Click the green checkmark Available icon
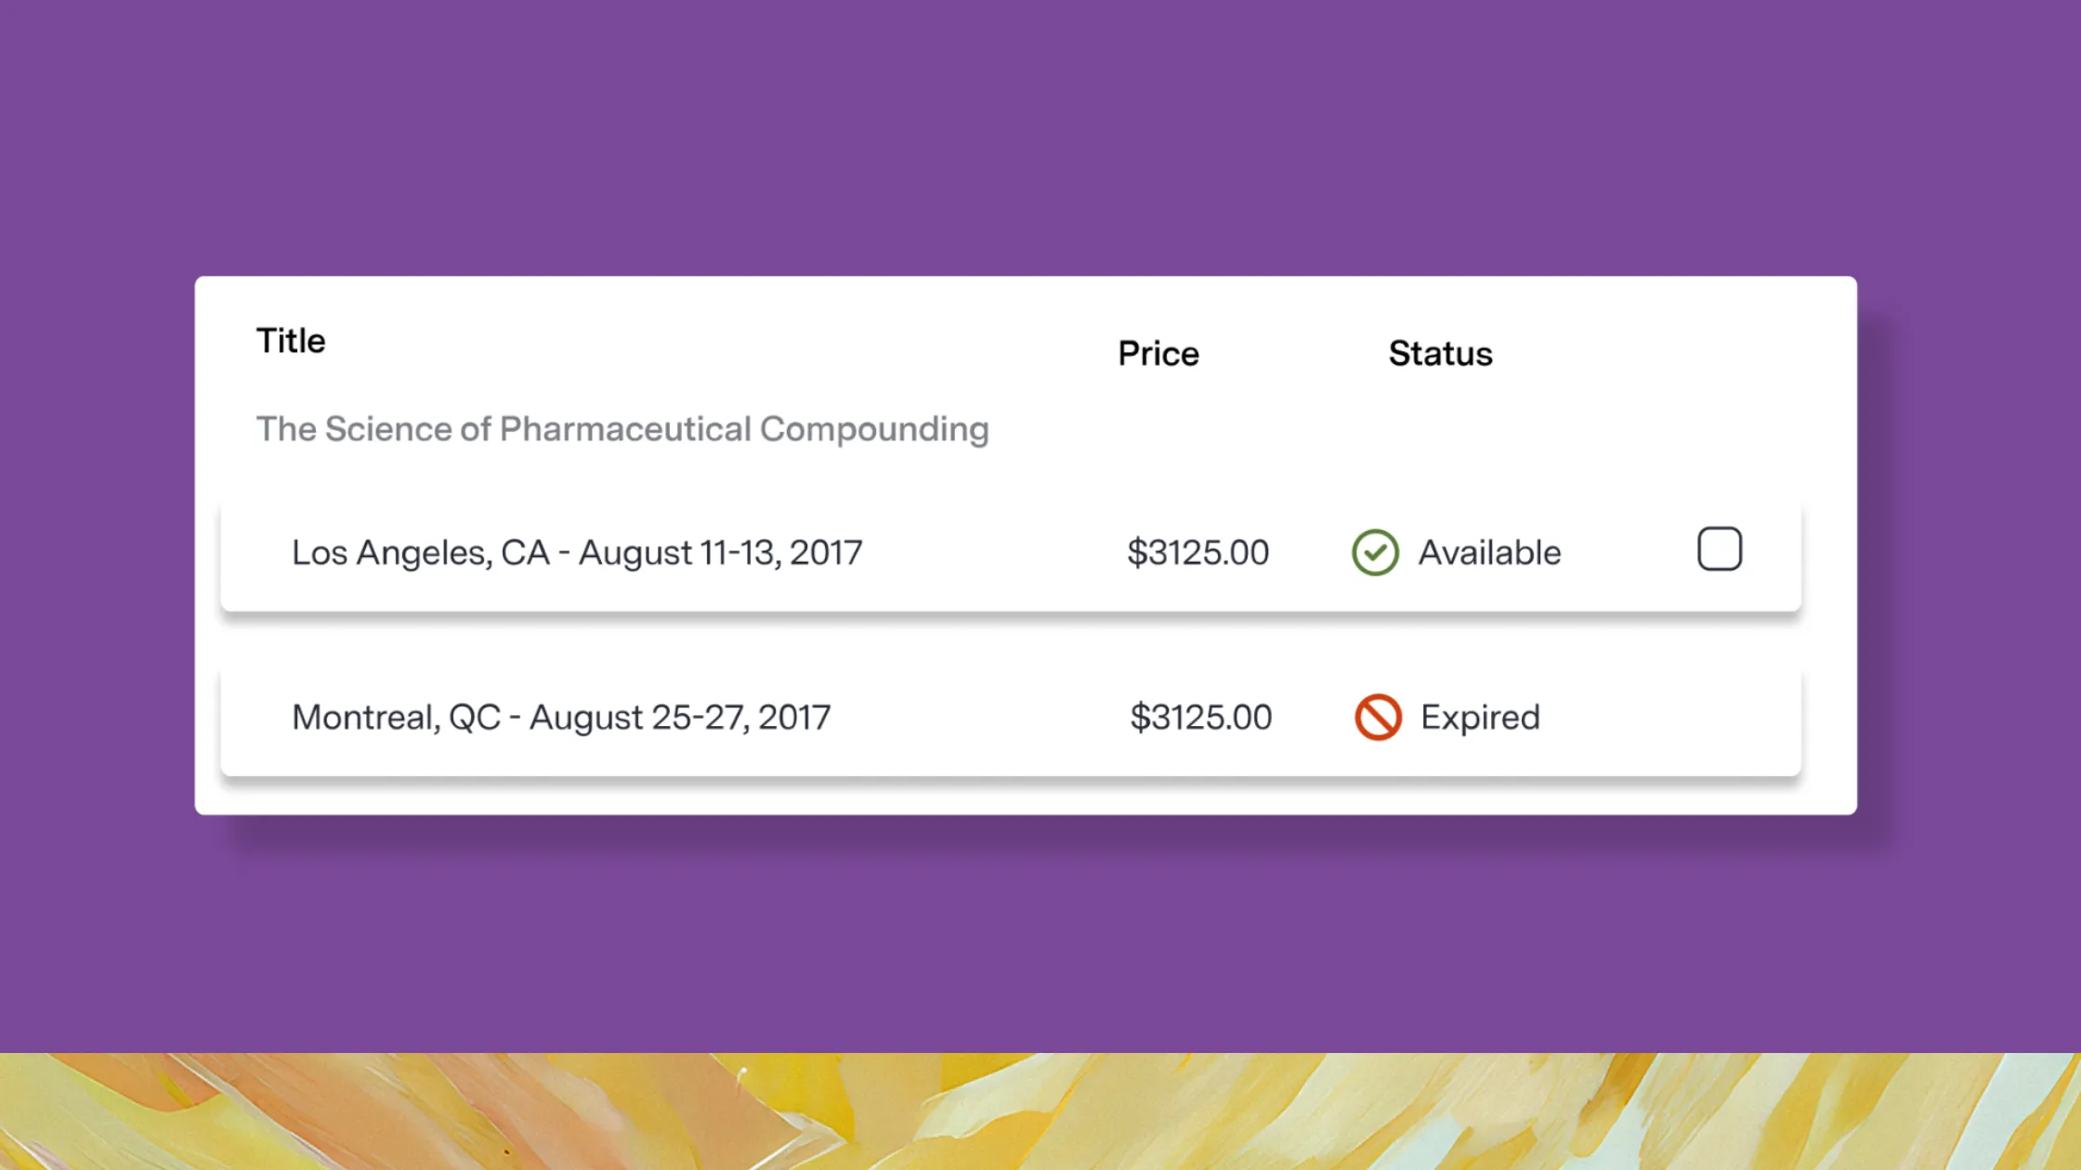Viewport: 2081px width, 1170px height. tap(1375, 552)
